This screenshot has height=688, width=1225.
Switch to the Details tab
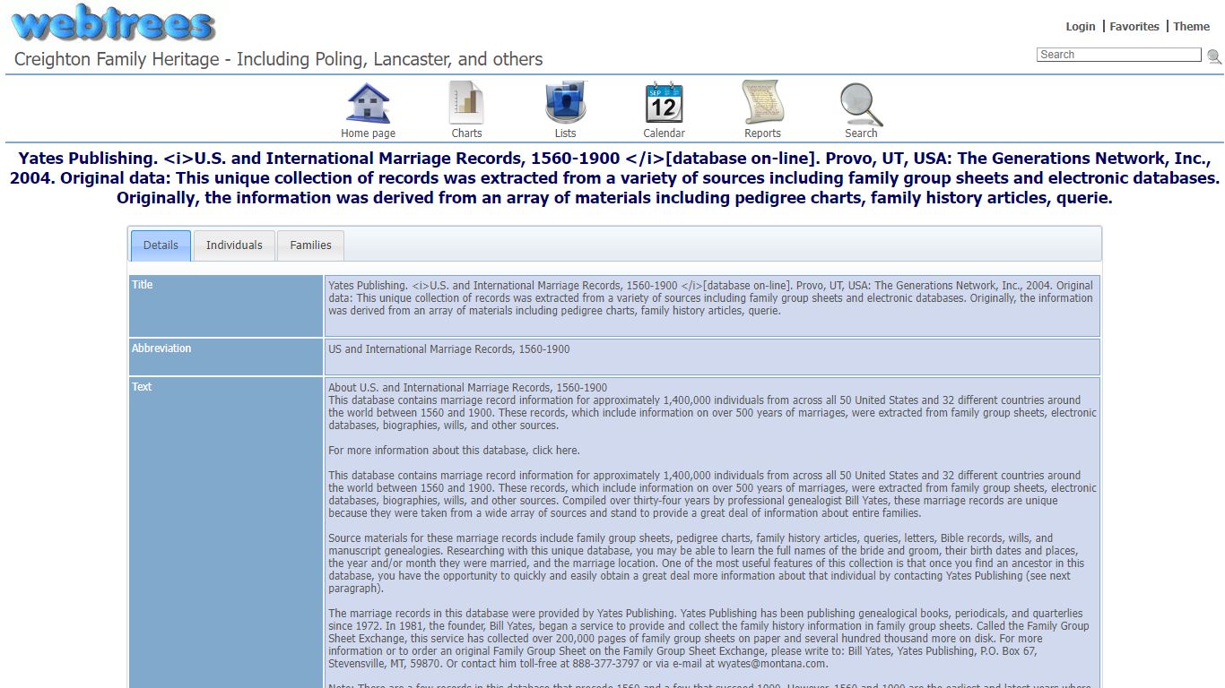[161, 245]
